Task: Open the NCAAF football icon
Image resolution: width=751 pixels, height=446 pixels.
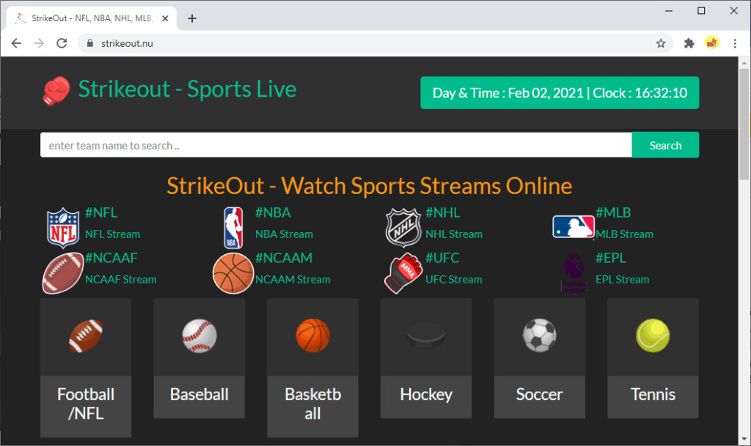Action: [63, 273]
